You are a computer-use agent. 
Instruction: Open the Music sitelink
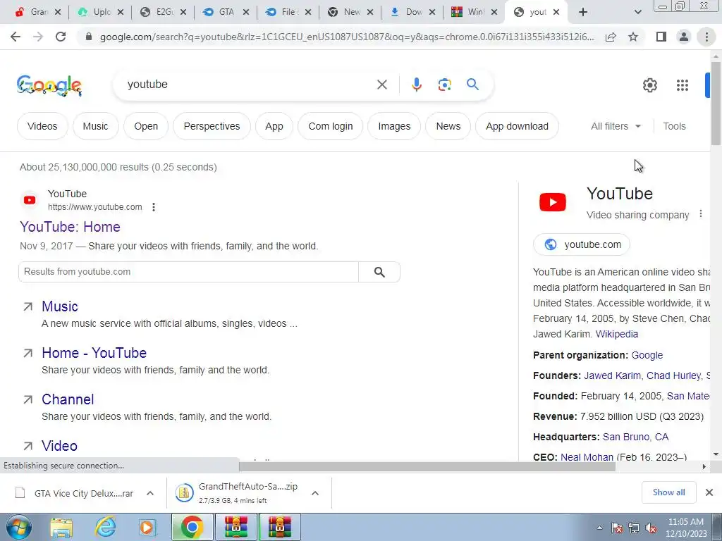point(60,306)
